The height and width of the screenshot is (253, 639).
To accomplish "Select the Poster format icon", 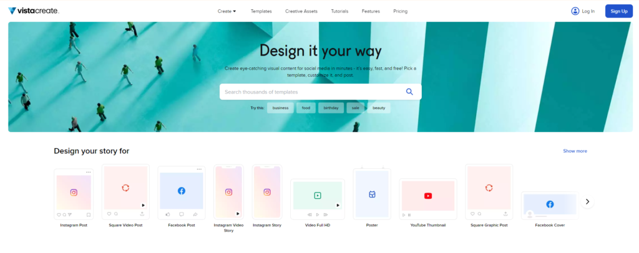I will click(372, 194).
